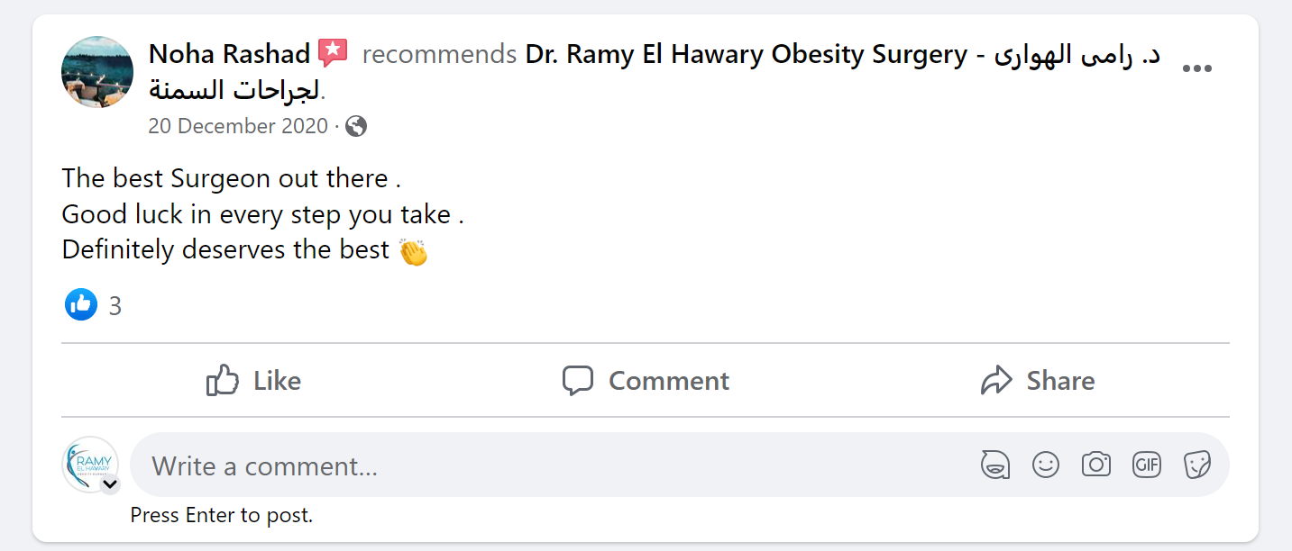Viewport: 1292px width, 551px height.
Task: Expand the commenting identity switcher arrow
Action: [x=110, y=484]
